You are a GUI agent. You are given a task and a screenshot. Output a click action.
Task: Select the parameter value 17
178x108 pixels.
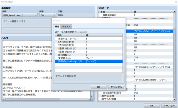coord(135,51)
